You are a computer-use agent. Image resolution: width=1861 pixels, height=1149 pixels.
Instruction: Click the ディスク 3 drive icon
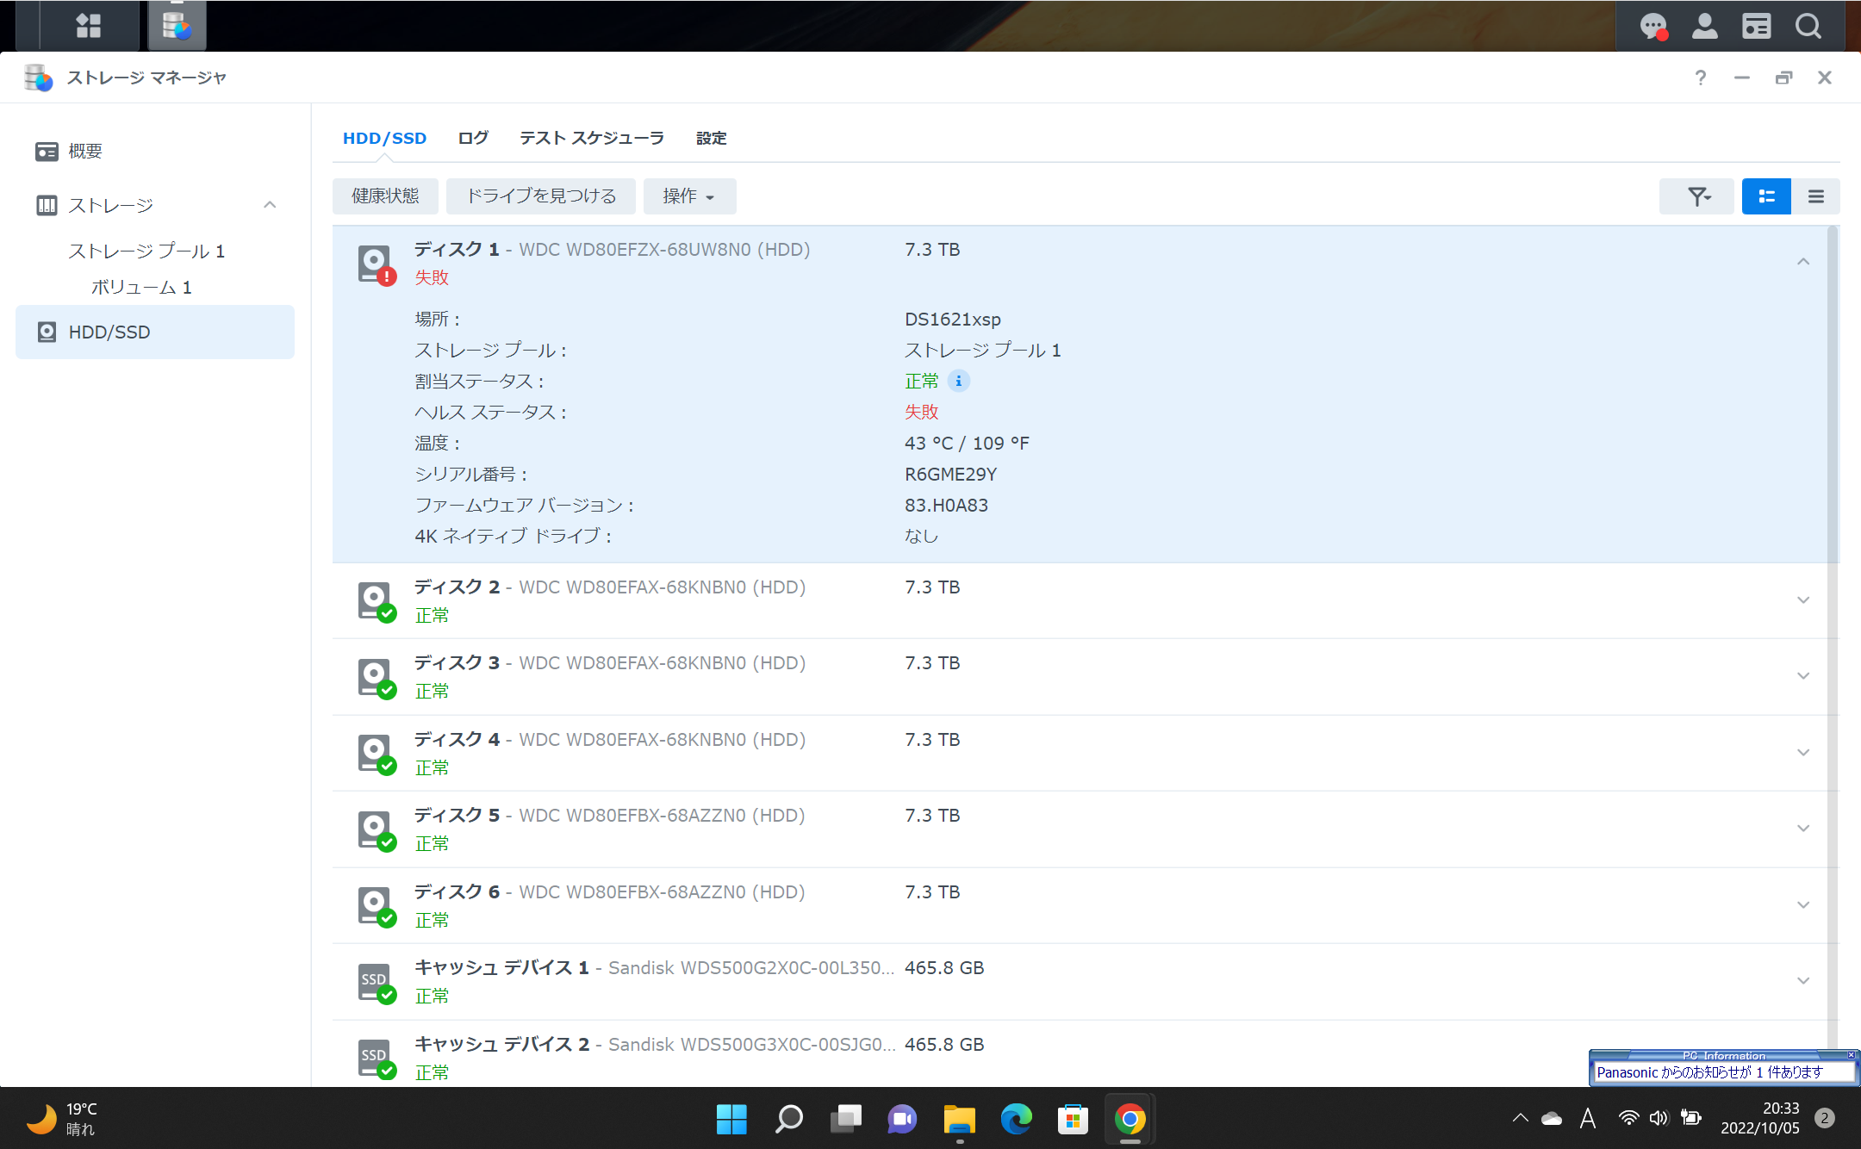tap(377, 678)
